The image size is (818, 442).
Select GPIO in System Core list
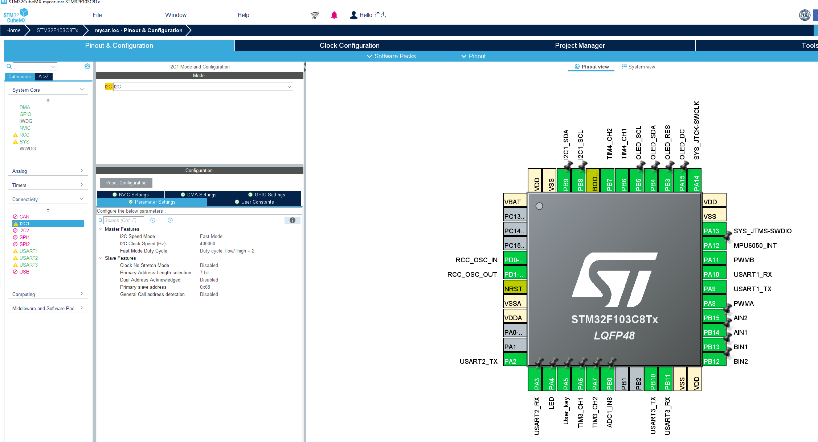[x=25, y=114]
